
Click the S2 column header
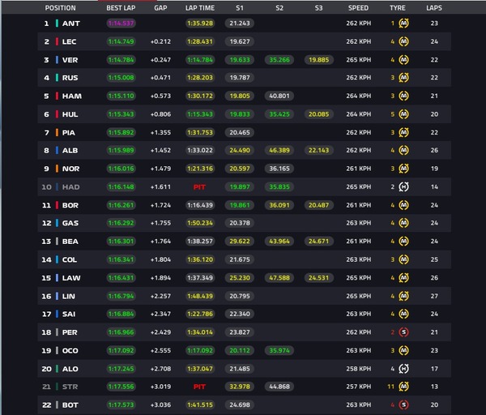coord(279,8)
